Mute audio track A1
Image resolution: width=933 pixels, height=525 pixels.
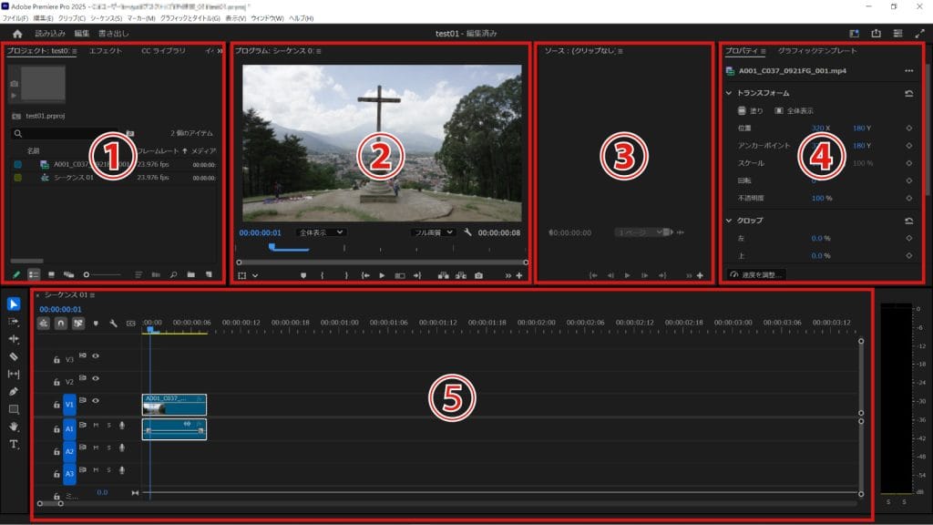(96, 425)
